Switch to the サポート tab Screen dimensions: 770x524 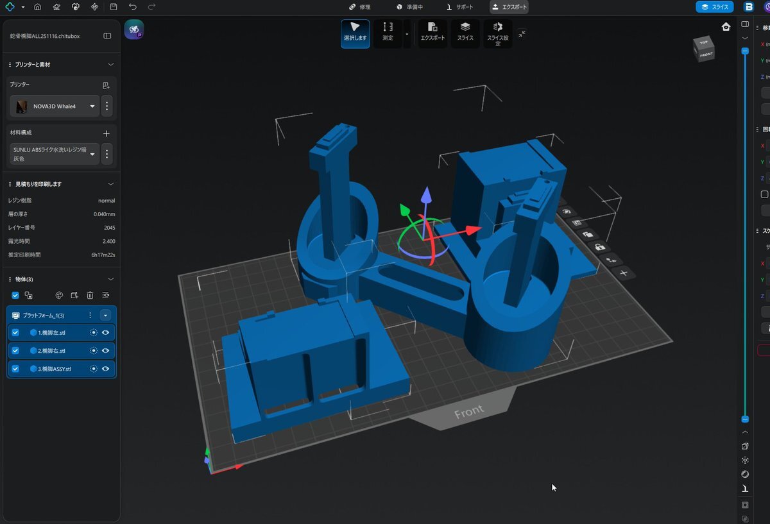click(459, 7)
